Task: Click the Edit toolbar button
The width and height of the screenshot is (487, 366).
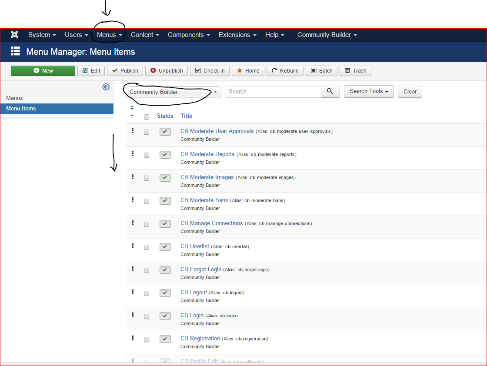Action: (91, 71)
